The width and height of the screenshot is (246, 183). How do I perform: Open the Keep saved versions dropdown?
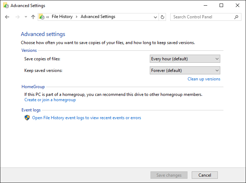click(x=185, y=70)
